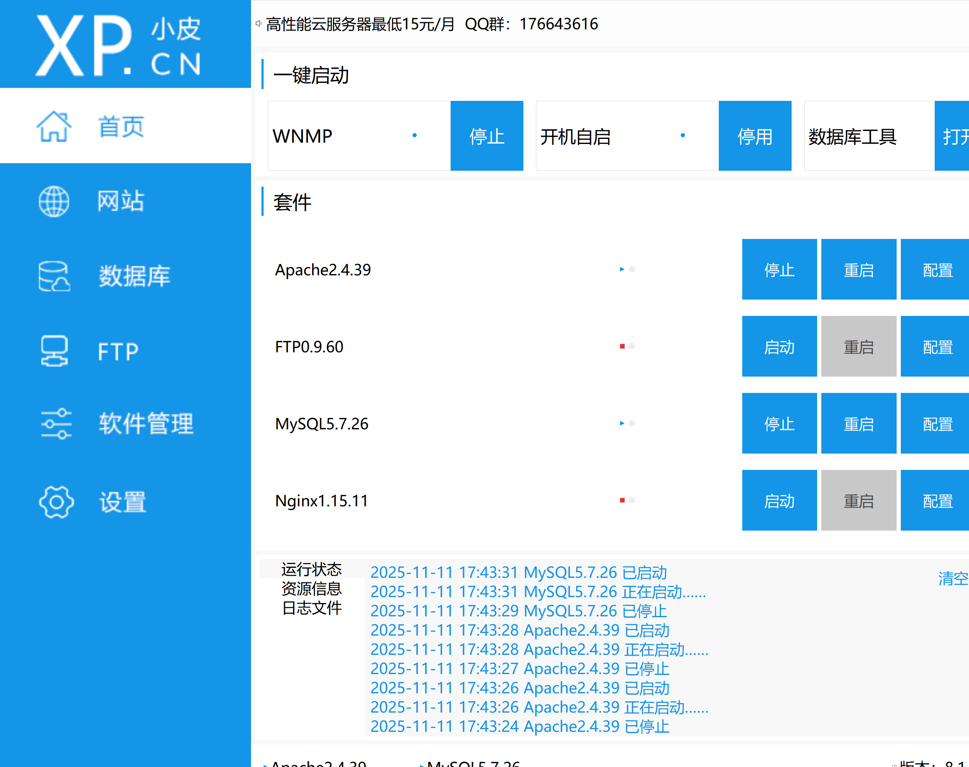This screenshot has height=767, width=969.
Task: Toggle autostart icon next to Nginx1.15.11
Action: click(632, 500)
